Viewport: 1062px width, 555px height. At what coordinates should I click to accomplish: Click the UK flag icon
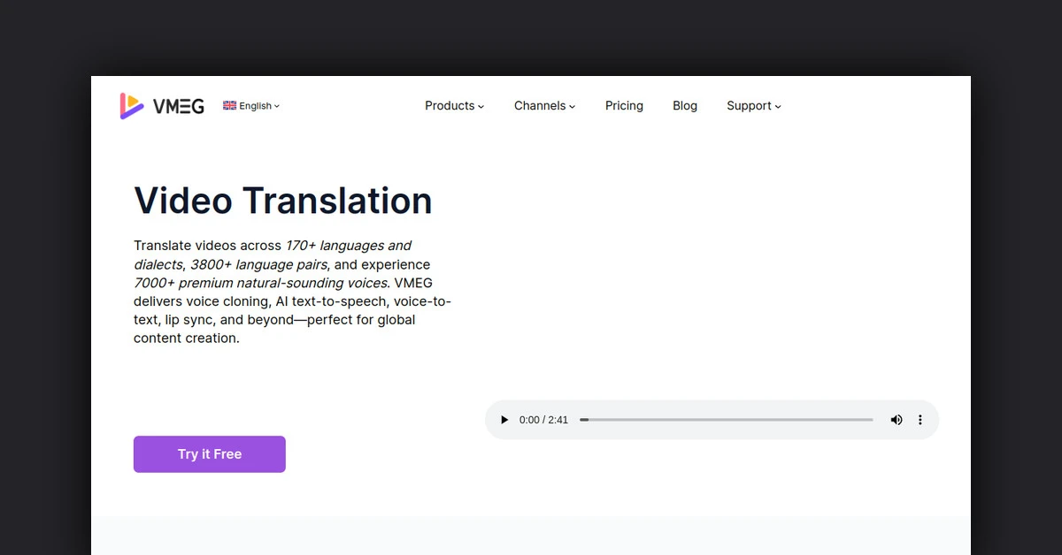[x=228, y=104]
